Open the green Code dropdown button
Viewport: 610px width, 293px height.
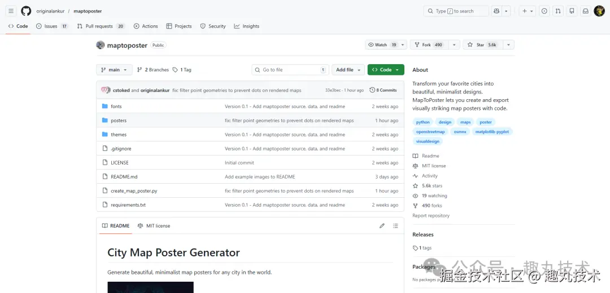tap(386, 70)
